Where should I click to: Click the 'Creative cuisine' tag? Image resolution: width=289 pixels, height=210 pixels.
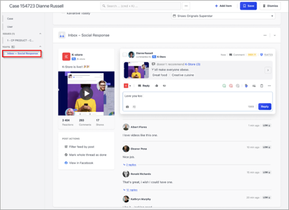click(x=183, y=75)
